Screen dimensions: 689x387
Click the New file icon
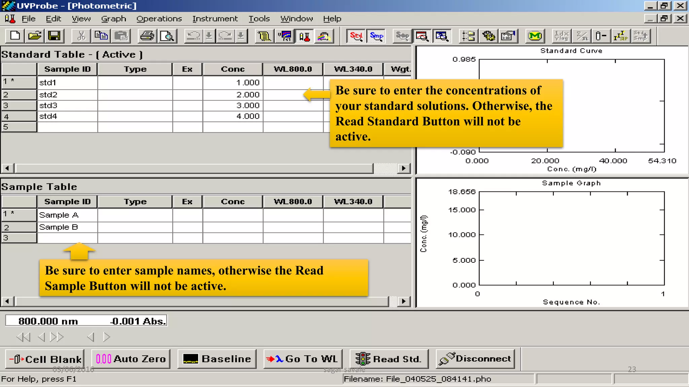[15, 36]
